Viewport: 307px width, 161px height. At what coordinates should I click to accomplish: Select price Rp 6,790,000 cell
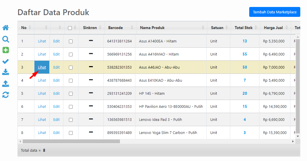point(274,93)
